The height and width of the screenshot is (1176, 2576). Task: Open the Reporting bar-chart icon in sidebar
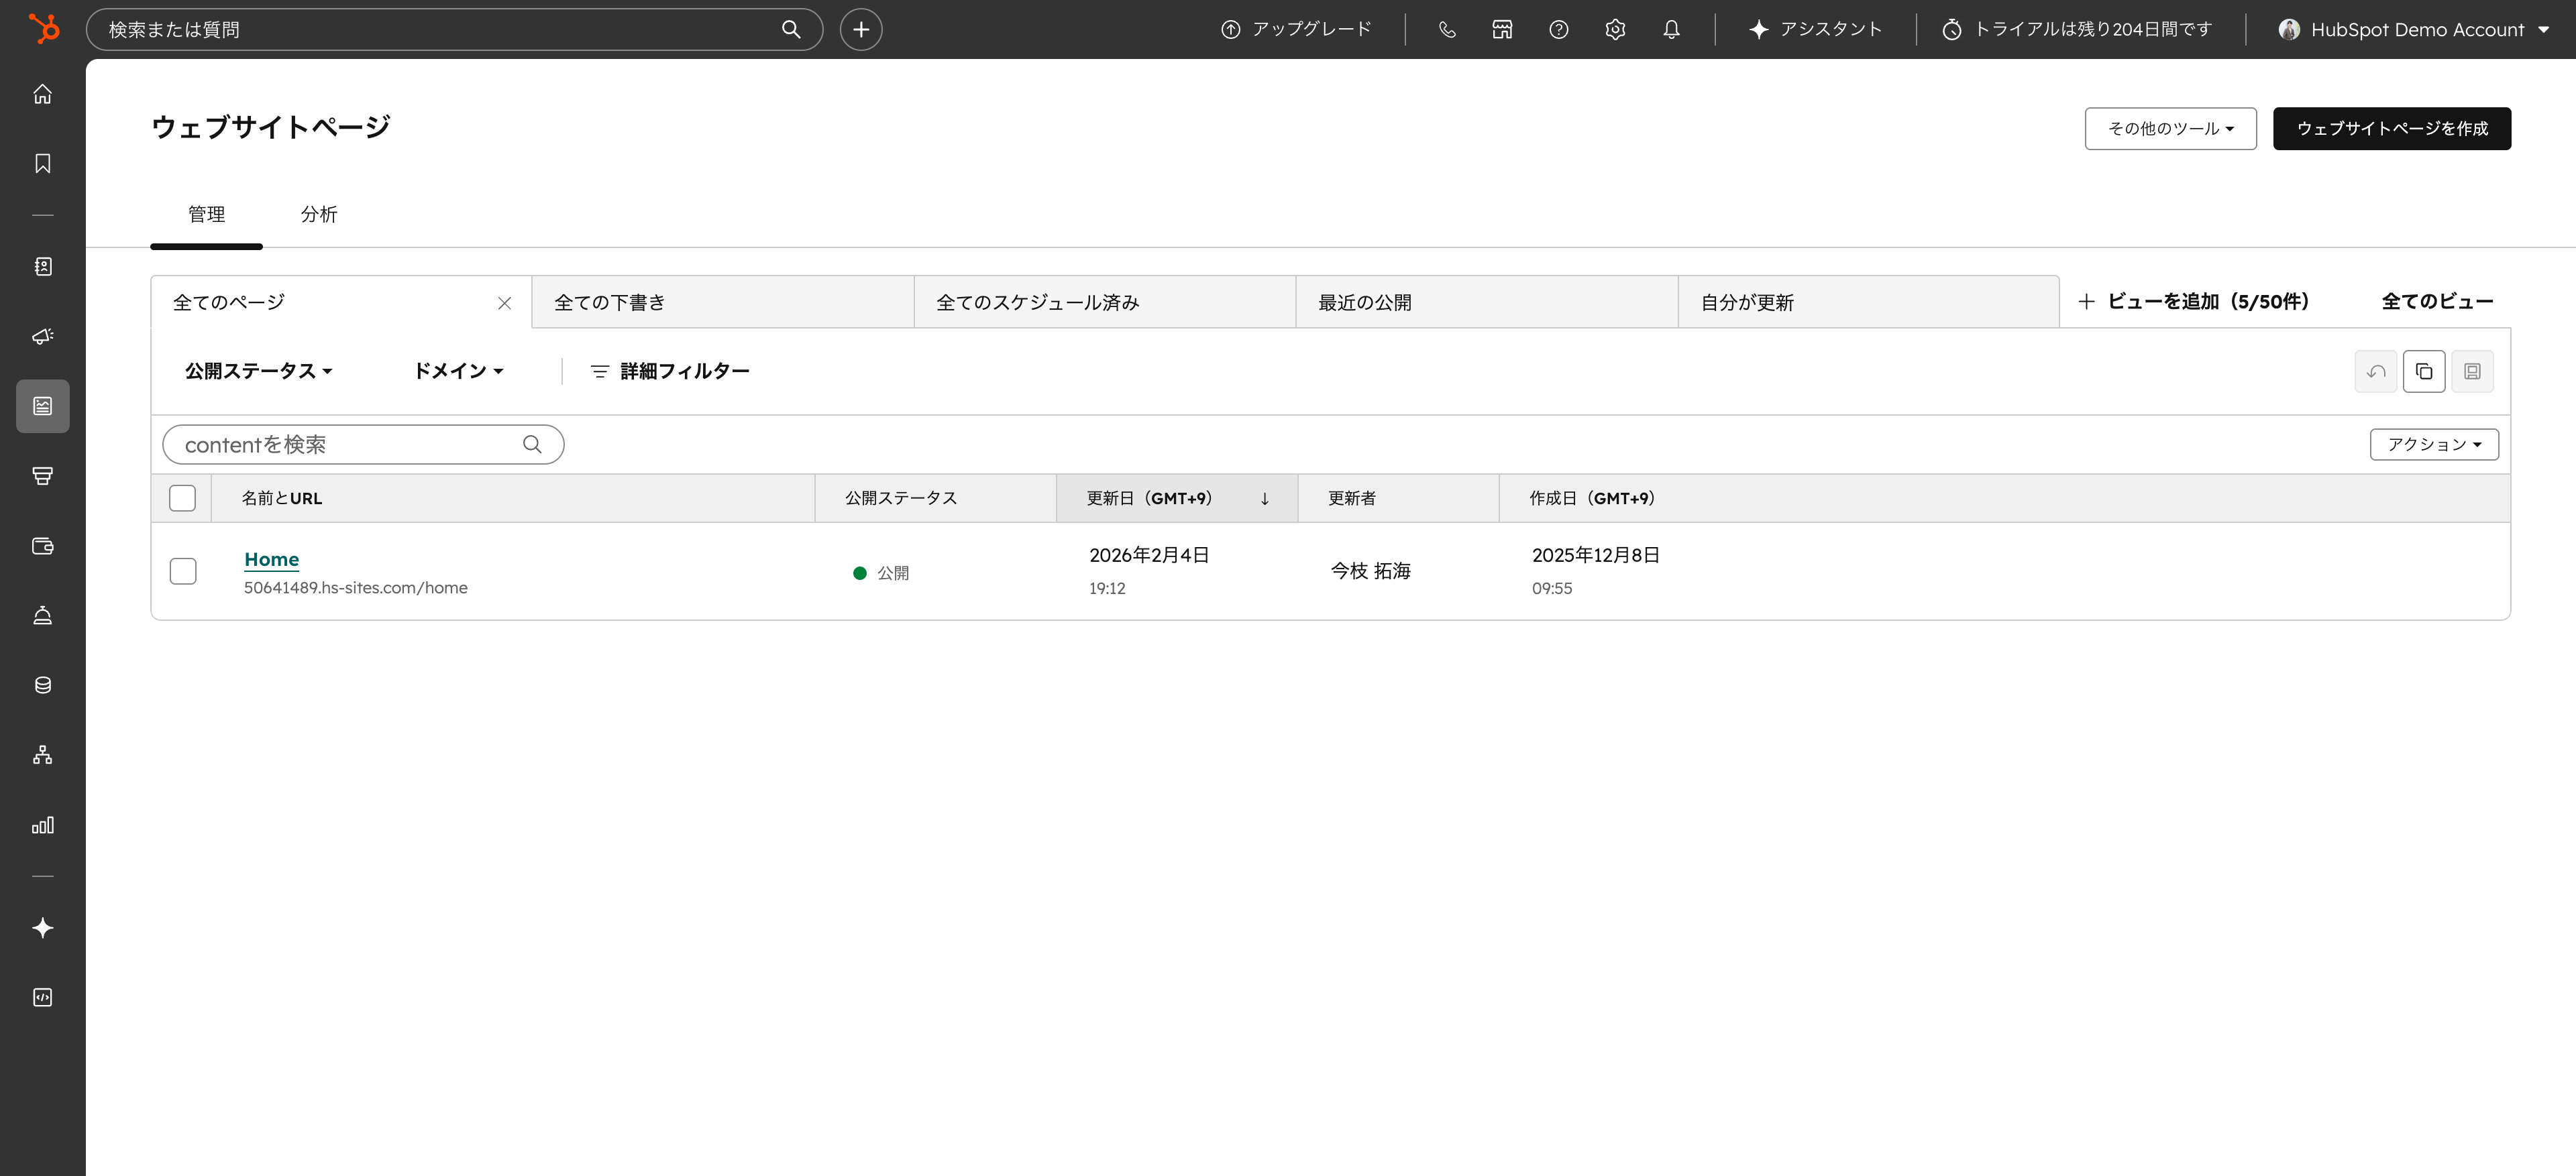42,824
